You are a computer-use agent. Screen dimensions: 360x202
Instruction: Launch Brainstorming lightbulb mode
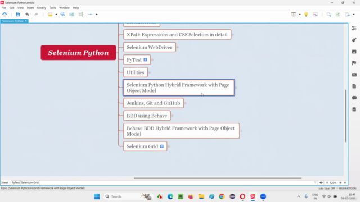click(306, 15)
